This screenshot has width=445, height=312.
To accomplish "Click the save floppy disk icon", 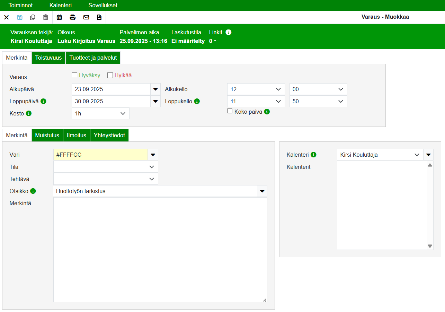I will tap(20, 17).
